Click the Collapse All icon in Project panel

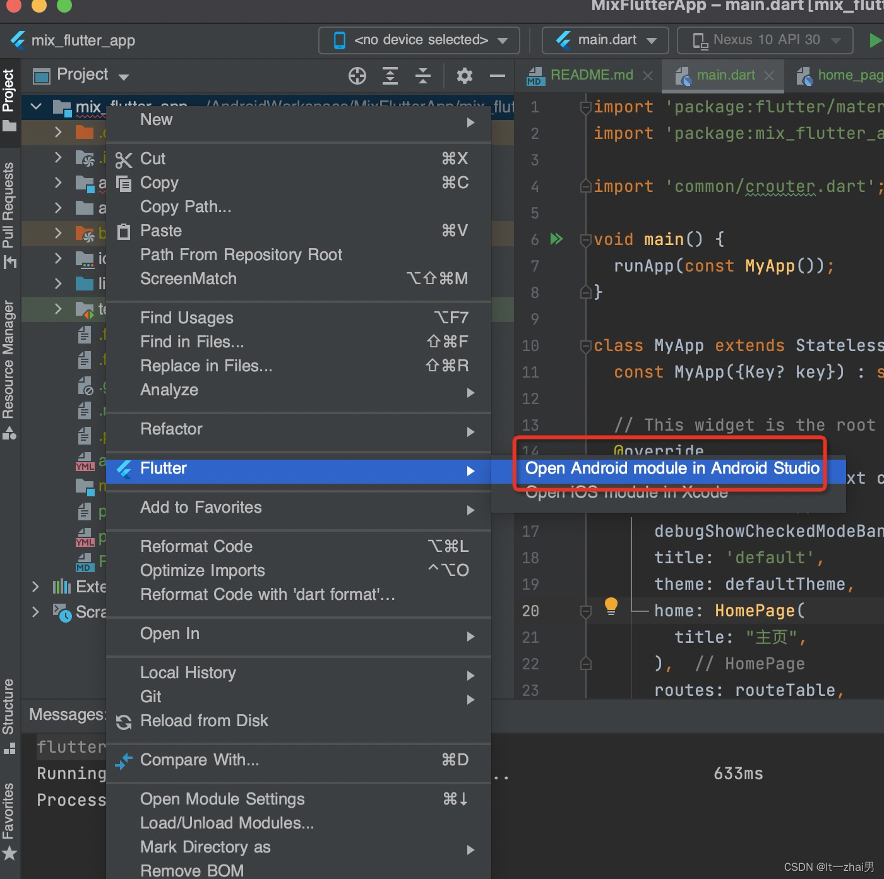[x=423, y=76]
